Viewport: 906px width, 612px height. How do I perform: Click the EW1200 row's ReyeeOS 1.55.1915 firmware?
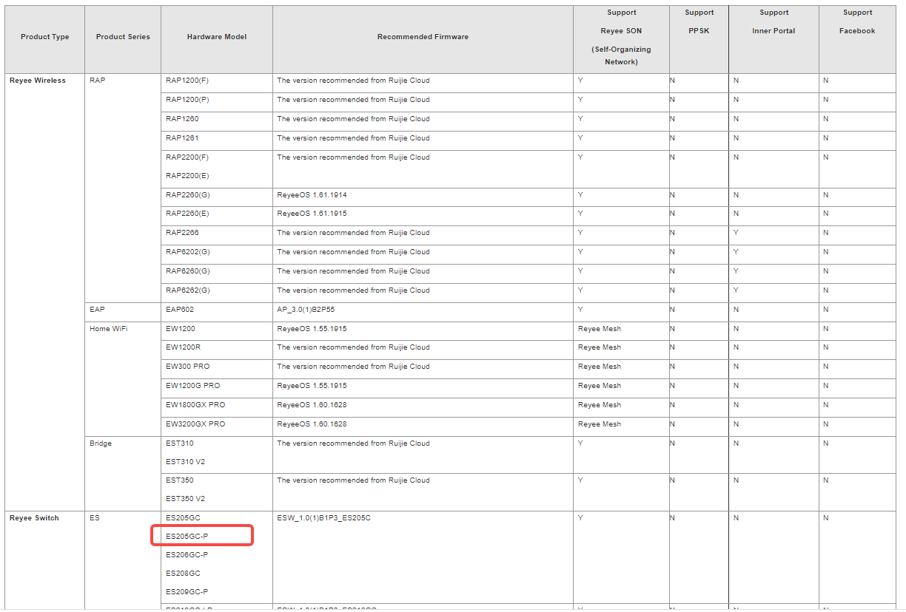click(x=312, y=329)
